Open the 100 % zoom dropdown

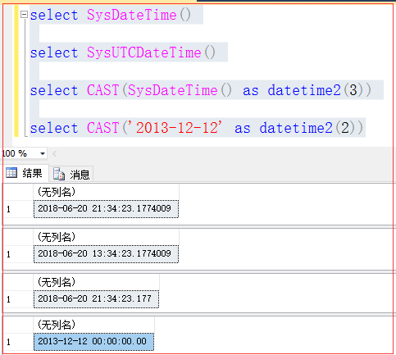[43, 153]
